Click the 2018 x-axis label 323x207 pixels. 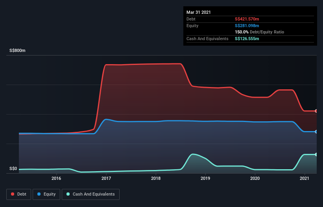click(x=156, y=178)
